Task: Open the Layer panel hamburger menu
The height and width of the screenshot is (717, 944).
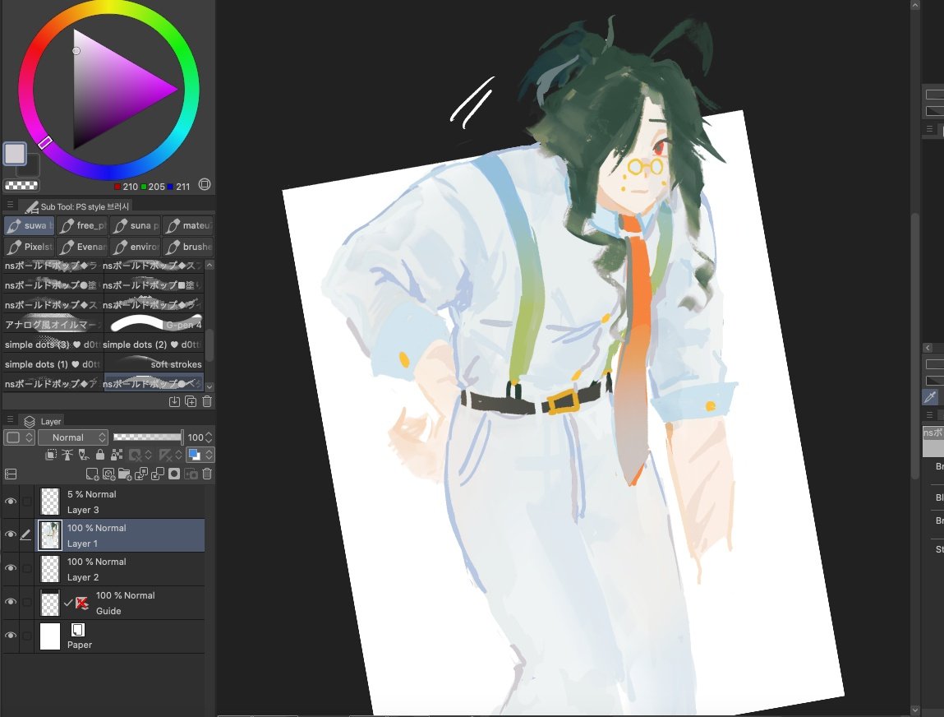Action: 10,419
